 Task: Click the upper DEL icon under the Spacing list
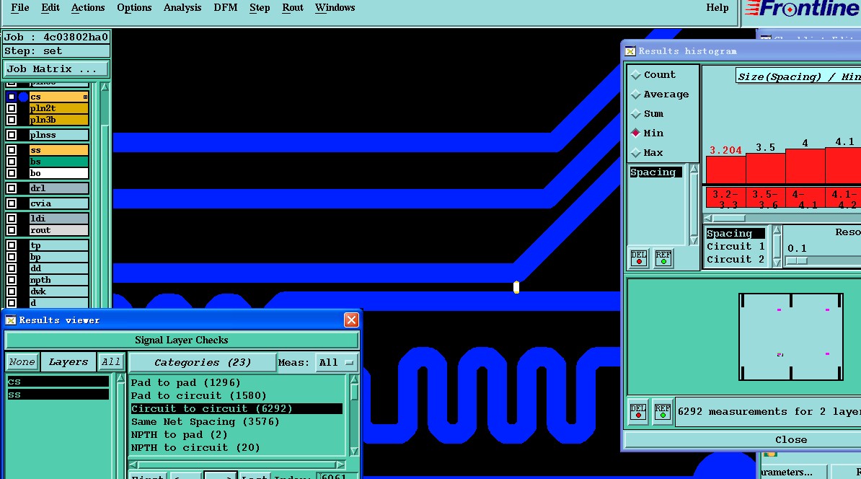point(639,258)
